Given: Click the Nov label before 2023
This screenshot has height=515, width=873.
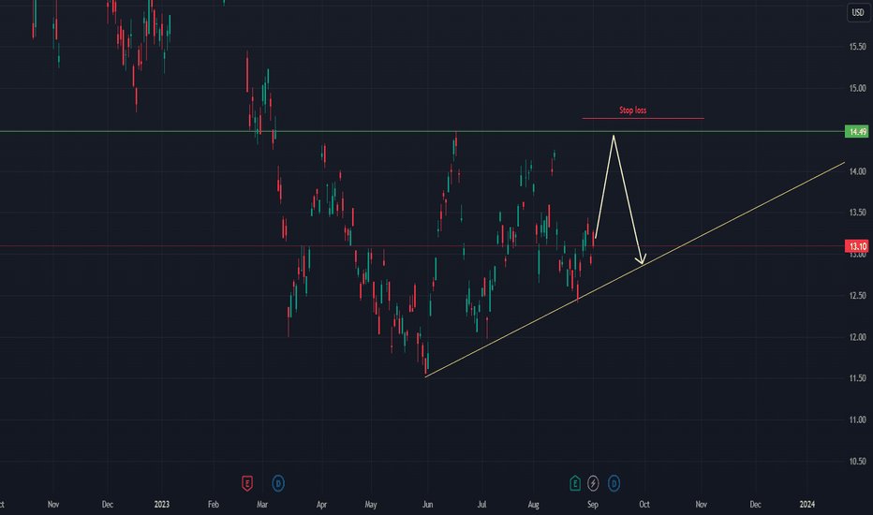Looking at the screenshot, I should (52, 504).
